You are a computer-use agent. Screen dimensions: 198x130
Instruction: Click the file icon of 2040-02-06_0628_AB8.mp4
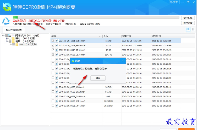57,87
